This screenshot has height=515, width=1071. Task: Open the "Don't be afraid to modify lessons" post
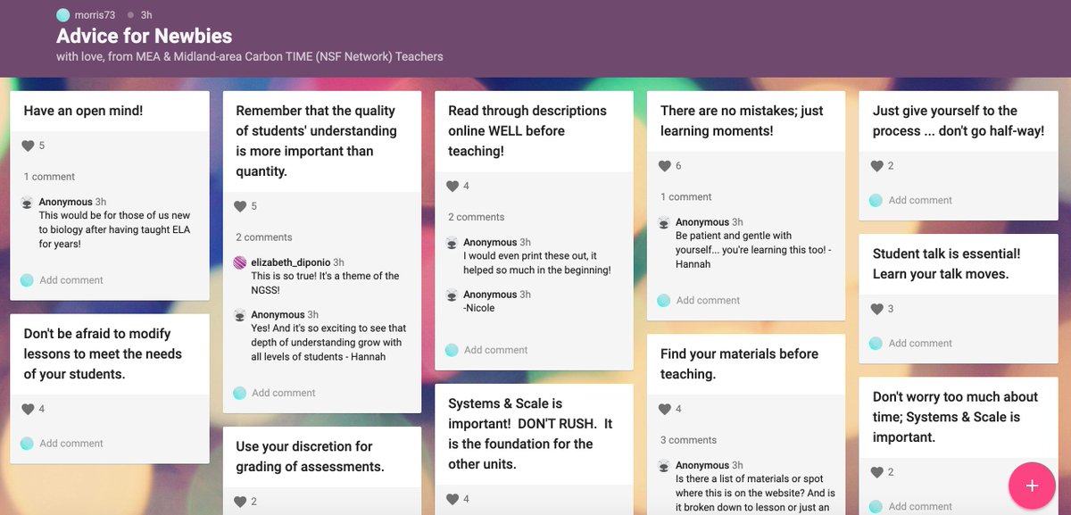tap(109, 352)
